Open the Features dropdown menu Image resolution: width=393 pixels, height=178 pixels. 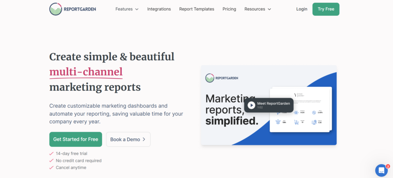[127, 9]
